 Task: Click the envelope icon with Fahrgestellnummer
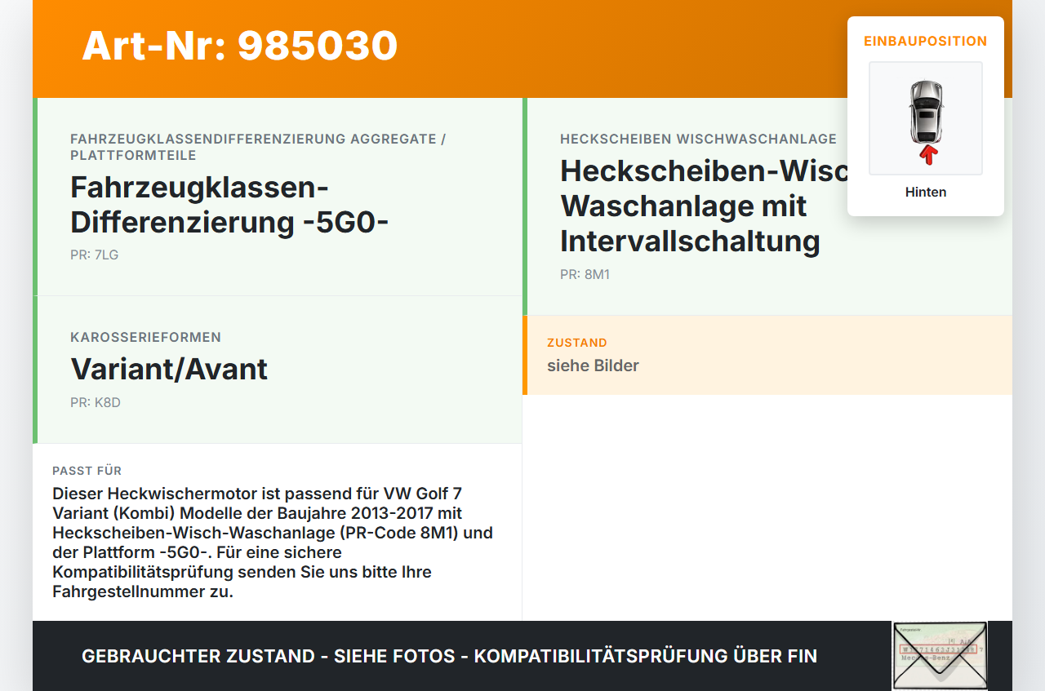click(937, 656)
